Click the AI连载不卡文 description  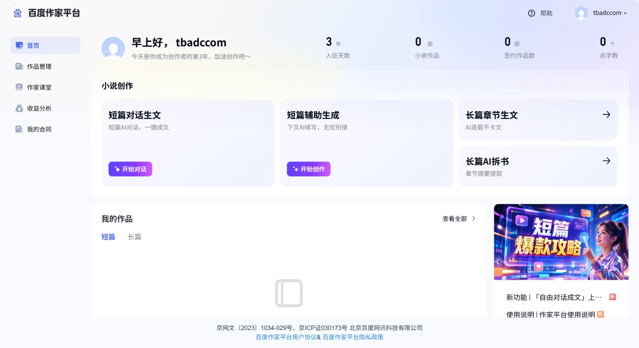tap(483, 127)
